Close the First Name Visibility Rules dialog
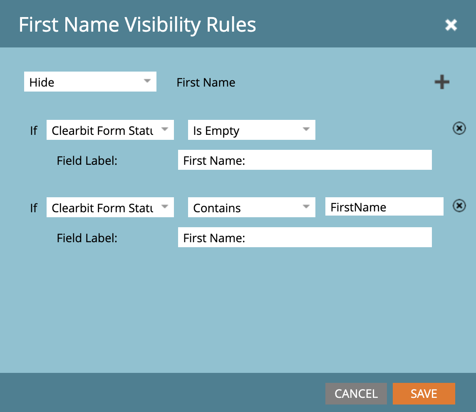The height and width of the screenshot is (412, 476). [x=451, y=25]
